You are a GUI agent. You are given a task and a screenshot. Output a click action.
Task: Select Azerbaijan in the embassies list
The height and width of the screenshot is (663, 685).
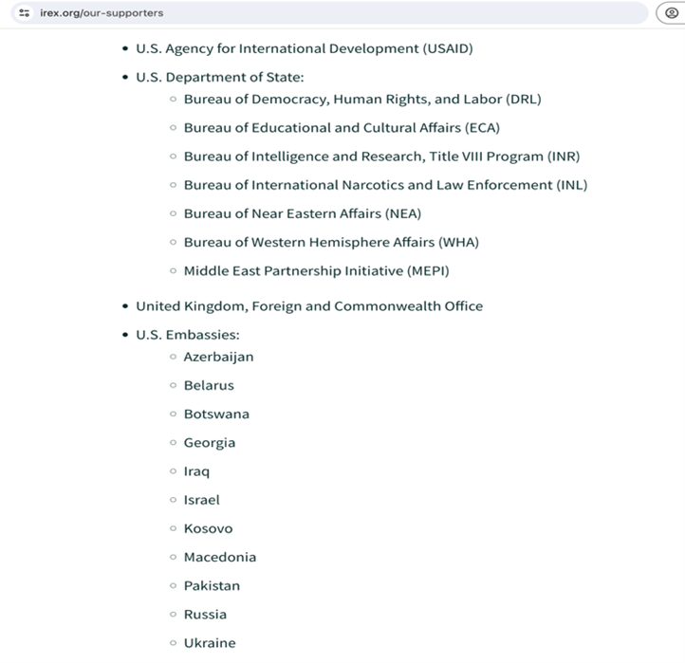218,358
